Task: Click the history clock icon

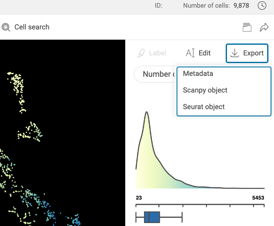Action: pos(262,6)
